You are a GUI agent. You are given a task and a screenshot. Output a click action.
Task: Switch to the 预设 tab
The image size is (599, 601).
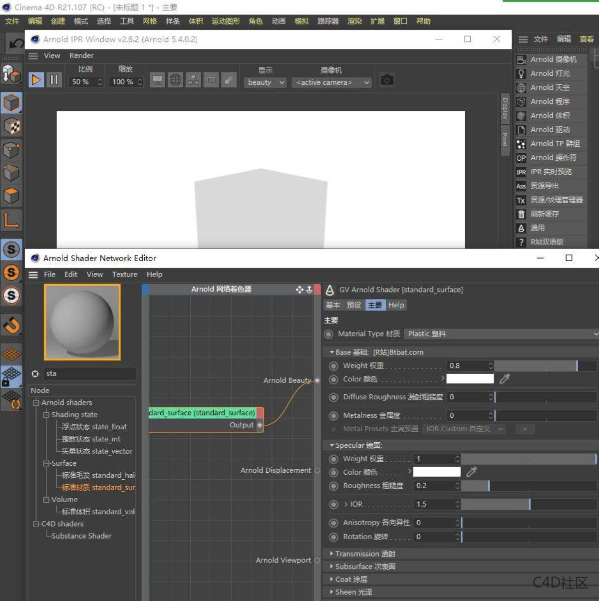click(x=354, y=305)
